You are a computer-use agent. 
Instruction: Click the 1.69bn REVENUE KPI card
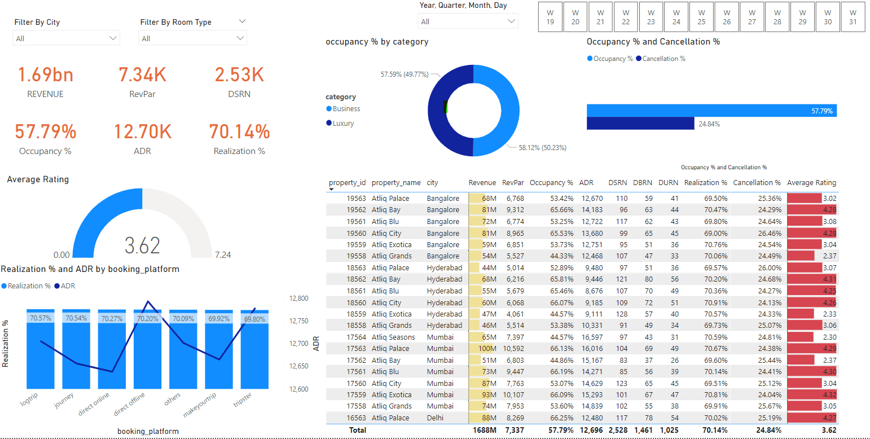[x=45, y=81]
